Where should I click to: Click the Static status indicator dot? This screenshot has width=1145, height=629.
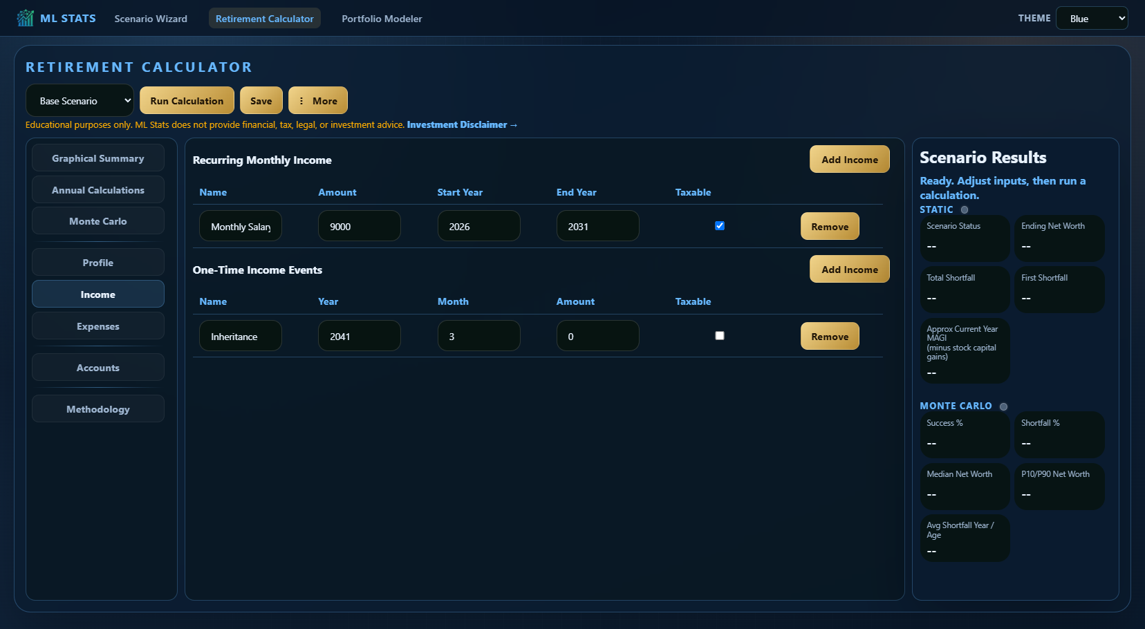pos(965,209)
